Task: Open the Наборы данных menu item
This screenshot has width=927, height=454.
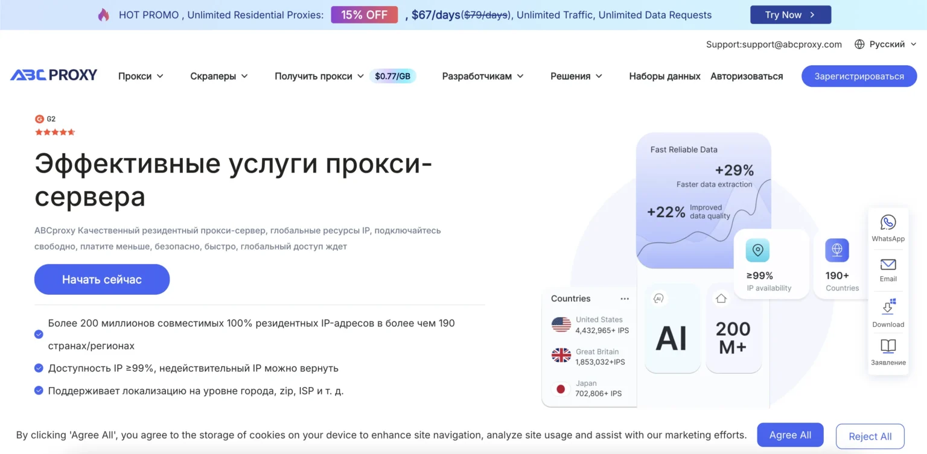Action: coord(664,76)
